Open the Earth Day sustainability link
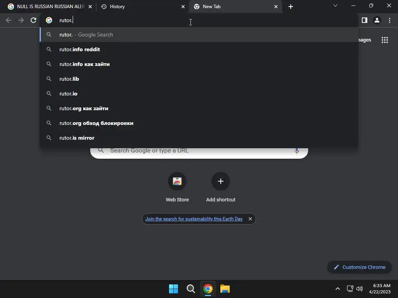Image resolution: width=398 pixels, height=298 pixels. coord(194,219)
